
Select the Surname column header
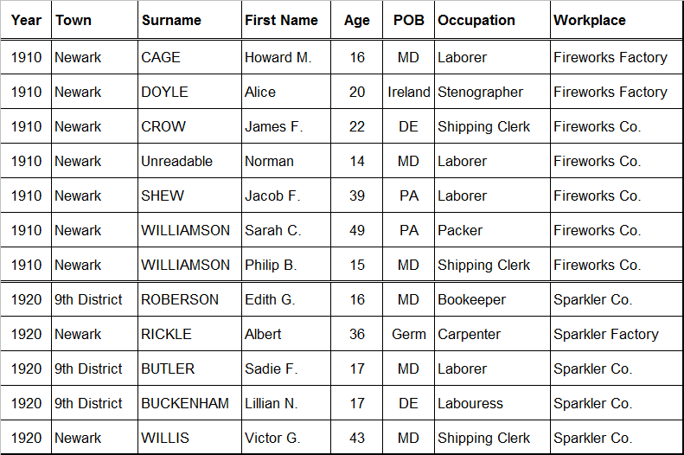[171, 20]
